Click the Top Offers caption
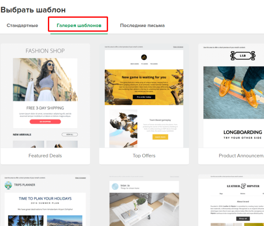Screen dimensions: 264x226 point(144,156)
